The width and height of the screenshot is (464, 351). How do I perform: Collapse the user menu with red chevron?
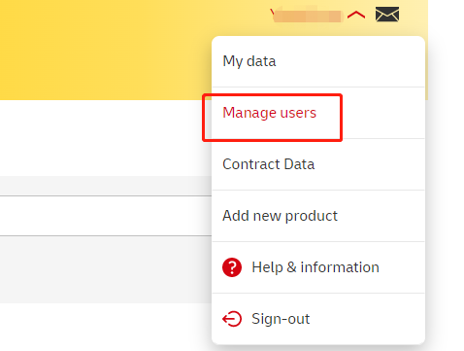pyautogui.click(x=356, y=15)
